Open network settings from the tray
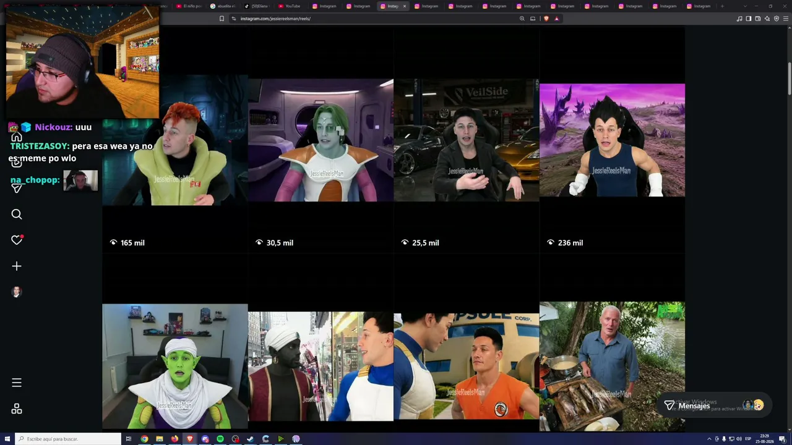Viewport: 792px width, 445px height. 731,439
